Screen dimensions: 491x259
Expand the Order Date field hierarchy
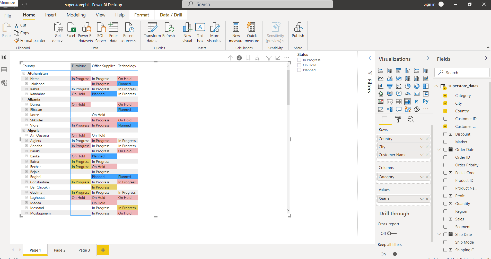439,149
